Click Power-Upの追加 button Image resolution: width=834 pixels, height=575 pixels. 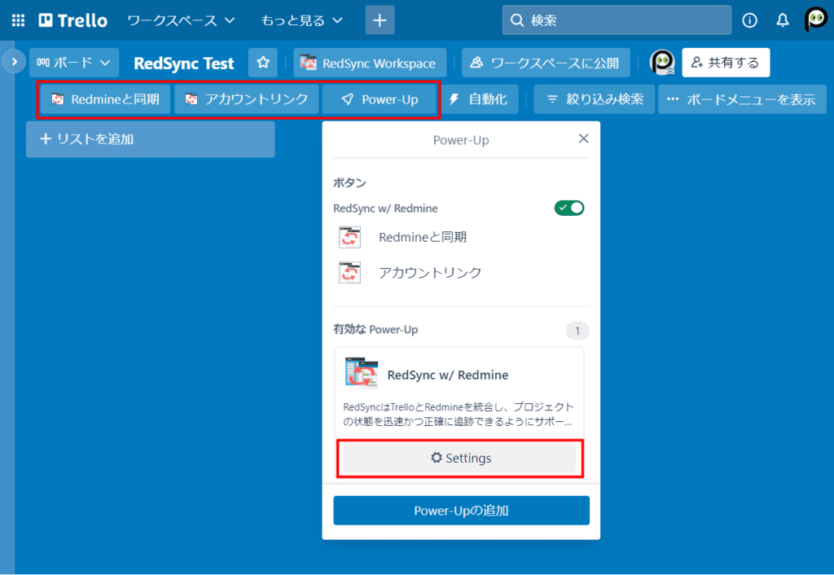461,511
